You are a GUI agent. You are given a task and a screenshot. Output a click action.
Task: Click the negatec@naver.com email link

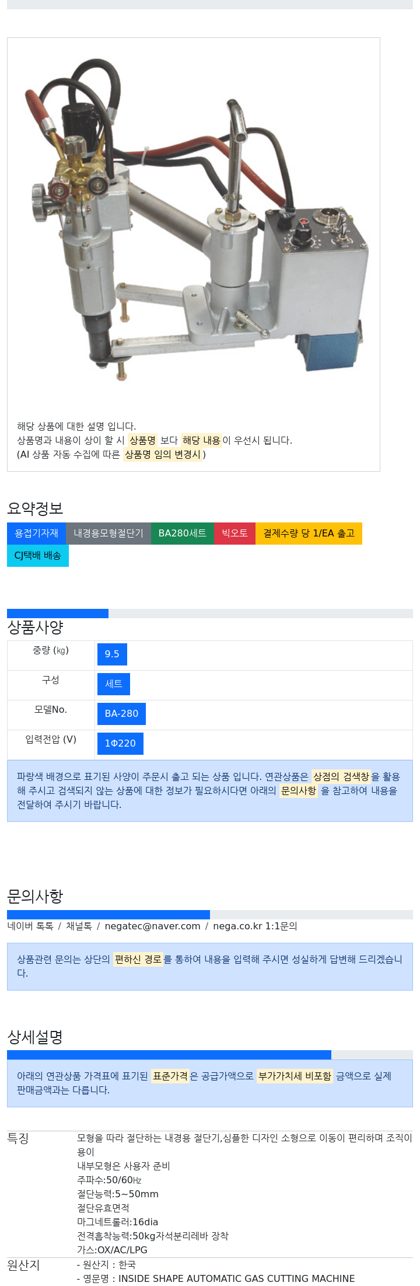pyautogui.click(x=152, y=926)
